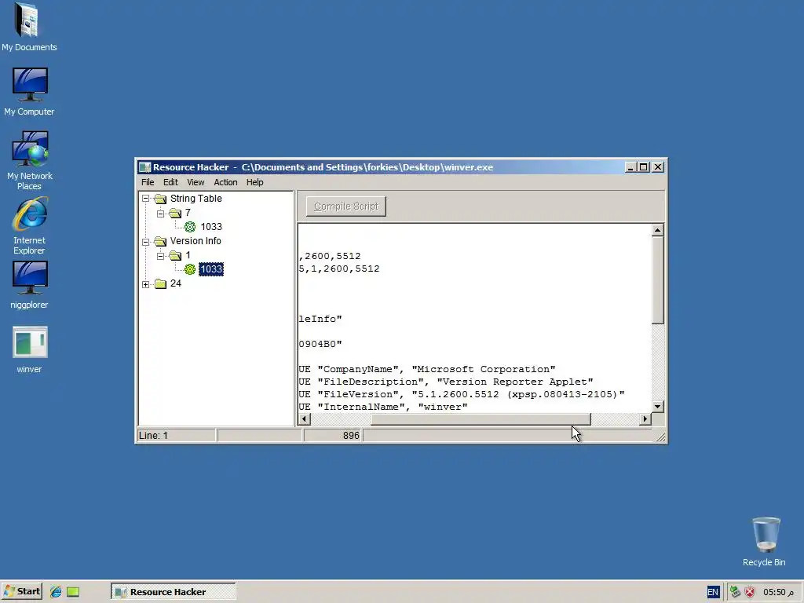Select the Recycle Bin icon
Screen dimensions: 804x603
click(x=764, y=542)
